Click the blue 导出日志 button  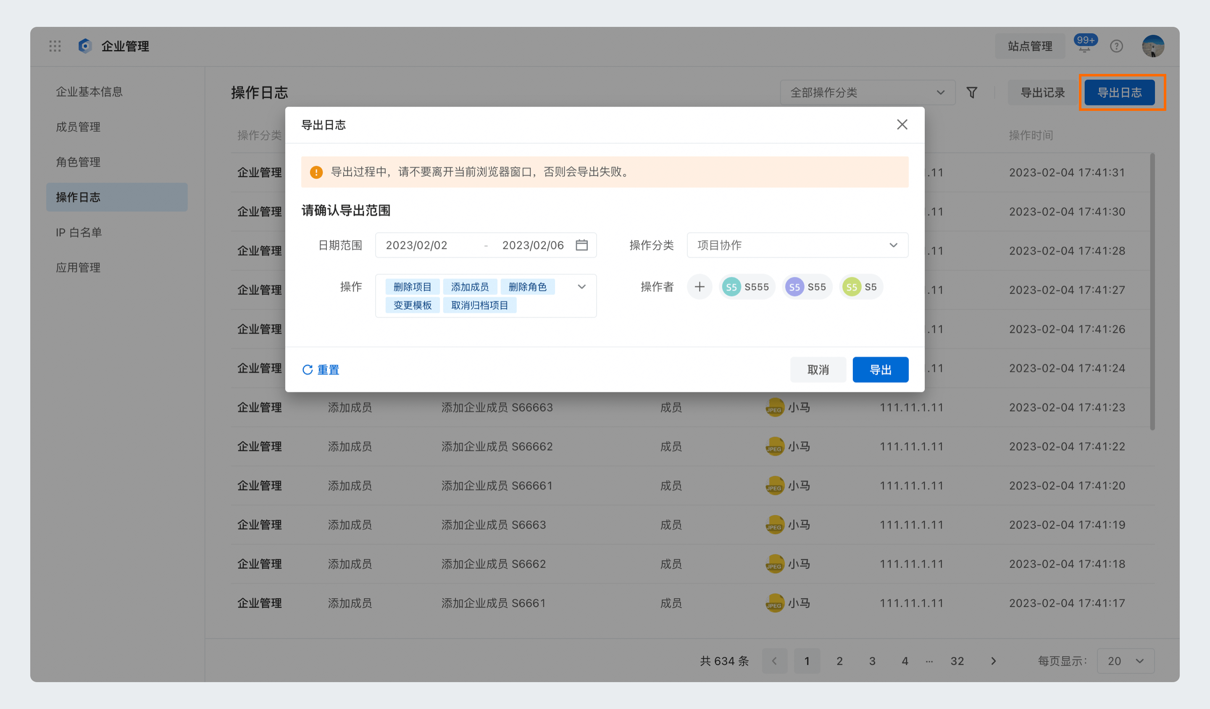click(x=1119, y=92)
